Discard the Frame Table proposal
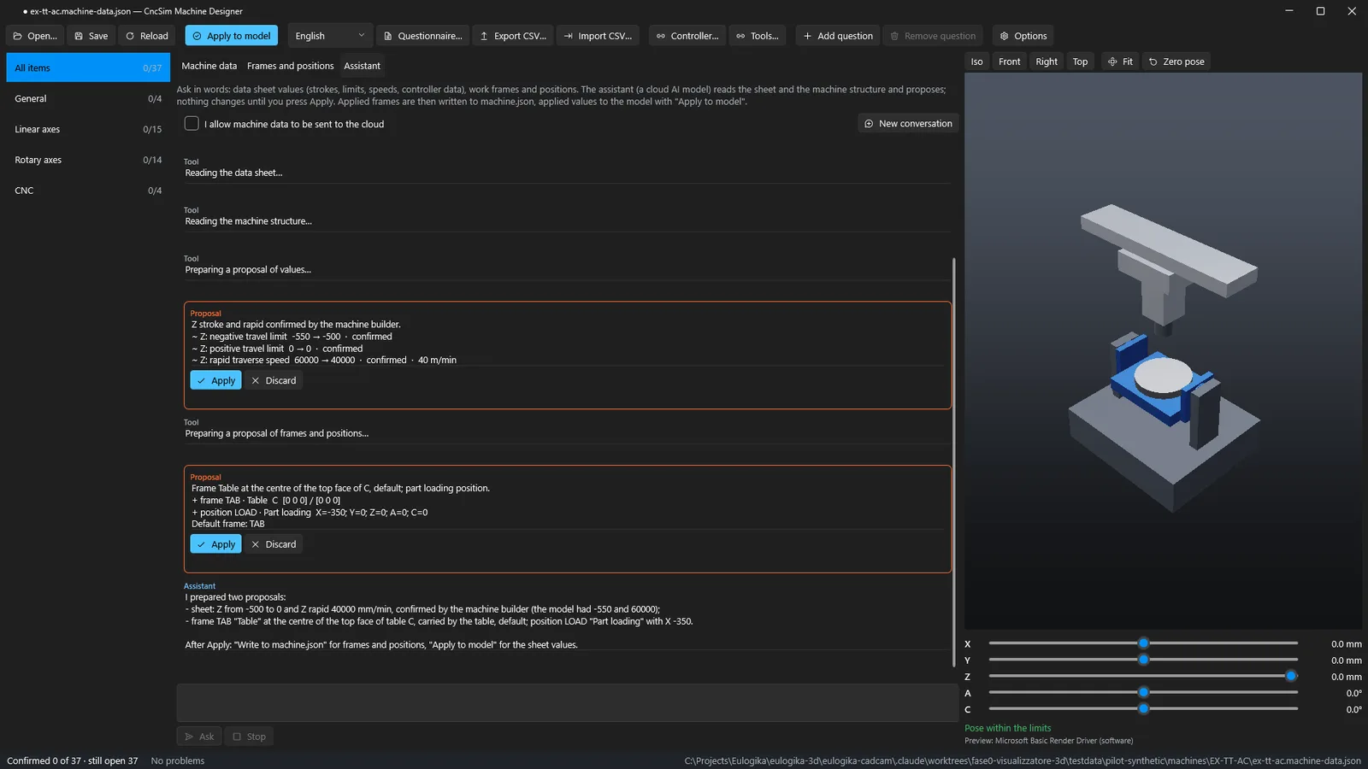 pos(274,544)
